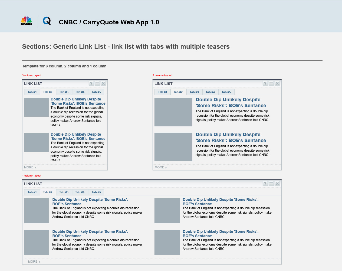Select Tab #2 in 3 column panel

coord(48,92)
